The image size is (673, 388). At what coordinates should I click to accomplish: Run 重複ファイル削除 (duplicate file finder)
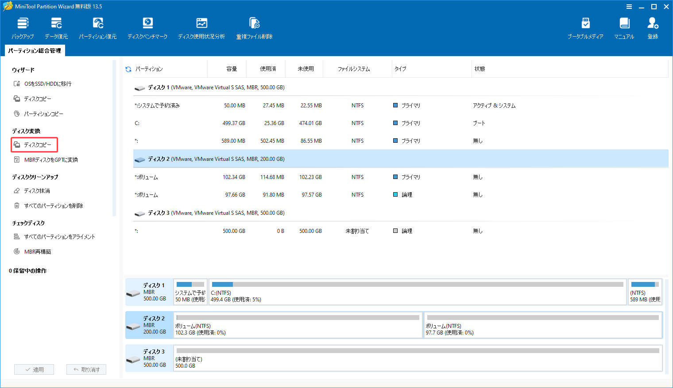(x=254, y=27)
